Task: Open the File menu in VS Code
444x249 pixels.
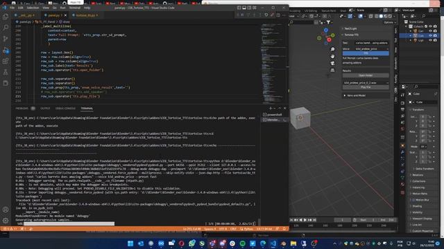Action: (x=12, y=8)
